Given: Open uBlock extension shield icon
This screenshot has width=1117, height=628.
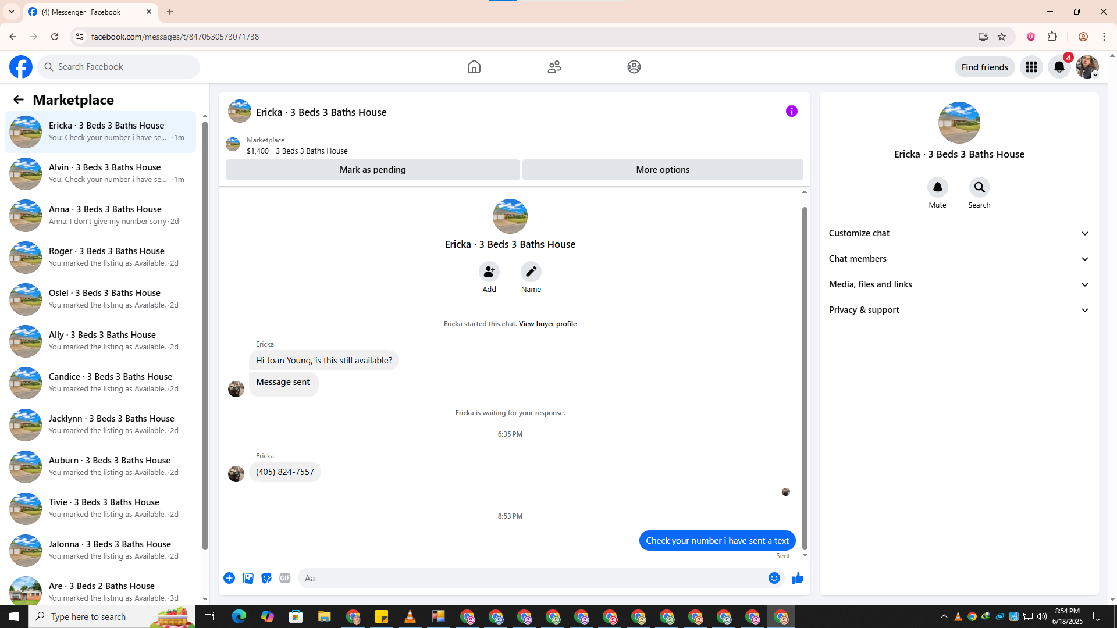Looking at the screenshot, I should 1031,37.
